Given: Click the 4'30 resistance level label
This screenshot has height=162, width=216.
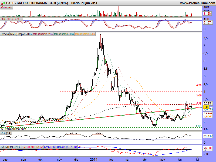Looking at the screenshot, I should 199,85.
